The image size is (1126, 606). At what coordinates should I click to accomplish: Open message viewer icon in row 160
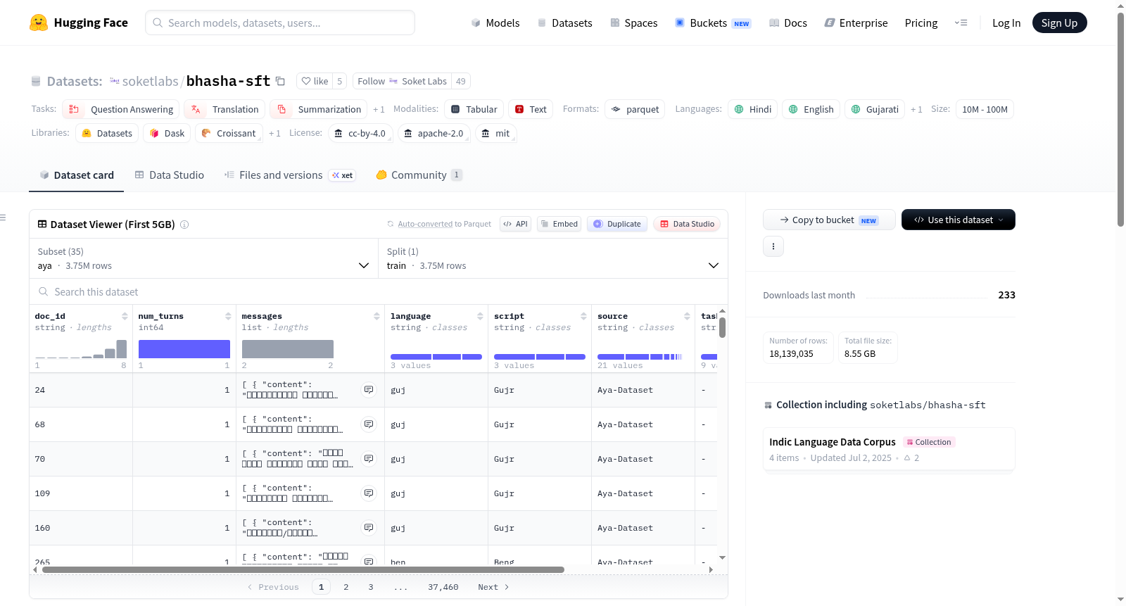click(x=369, y=527)
